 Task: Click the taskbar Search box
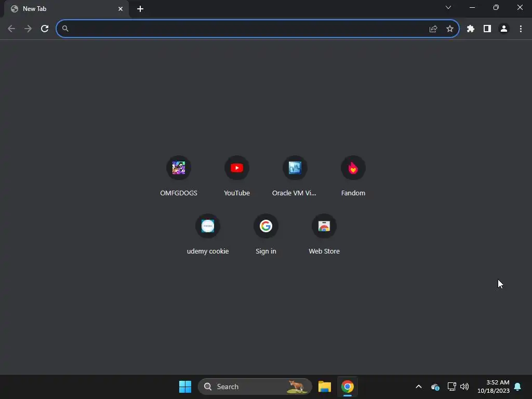255,387
